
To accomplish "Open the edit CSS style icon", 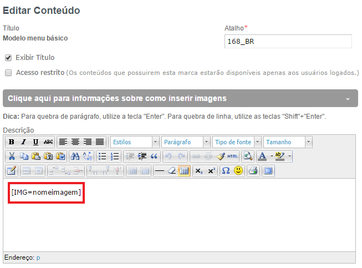I will [11, 171].
